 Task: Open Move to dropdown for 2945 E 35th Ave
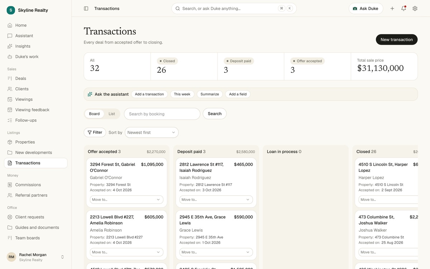pos(216,252)
